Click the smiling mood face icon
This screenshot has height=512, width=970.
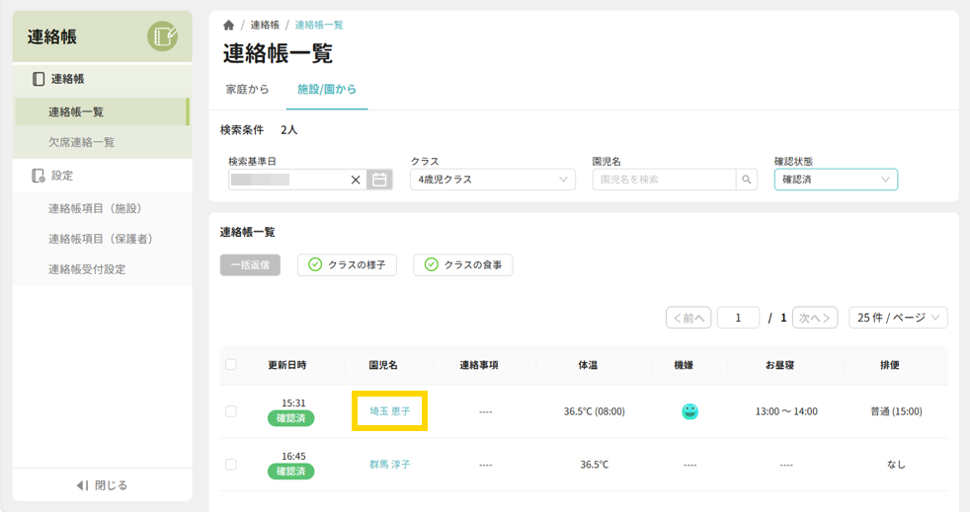(x=689, y=411)
